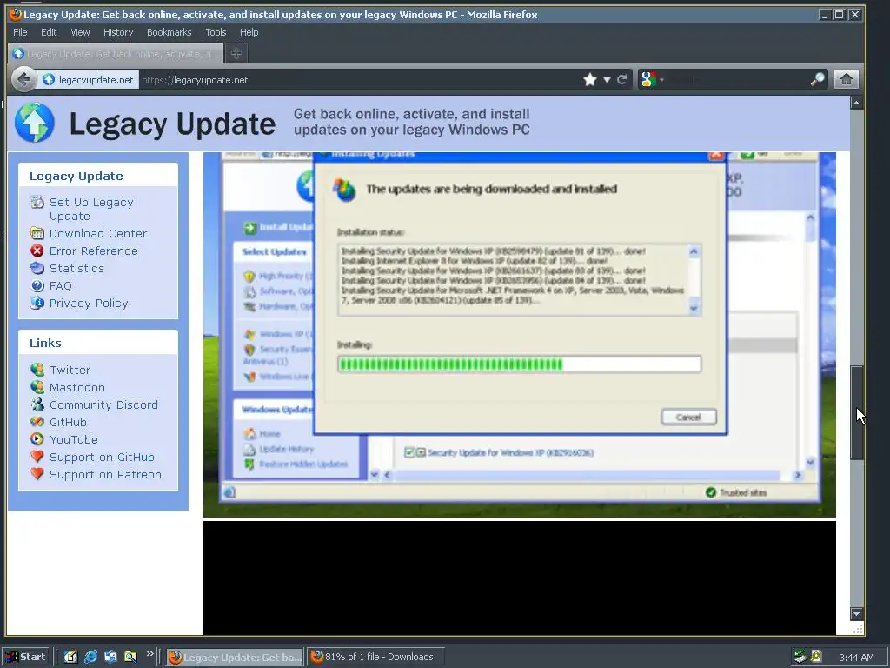Launch Internet Explorer from quick launch
Viewport: 890px width, 668px height.
coord(90,657)
